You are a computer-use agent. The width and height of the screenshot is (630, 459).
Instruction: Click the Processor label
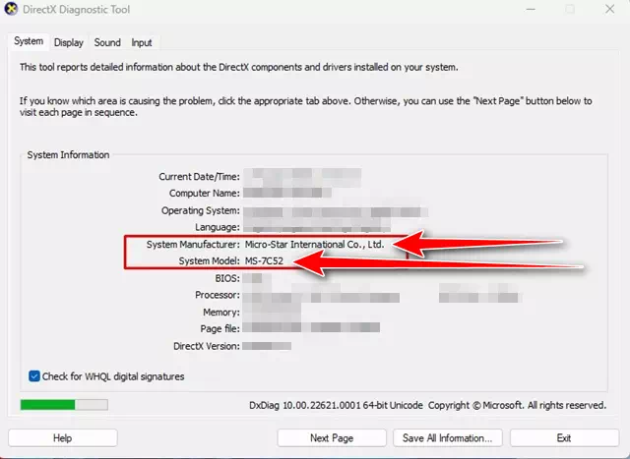(x=218, y=295)
